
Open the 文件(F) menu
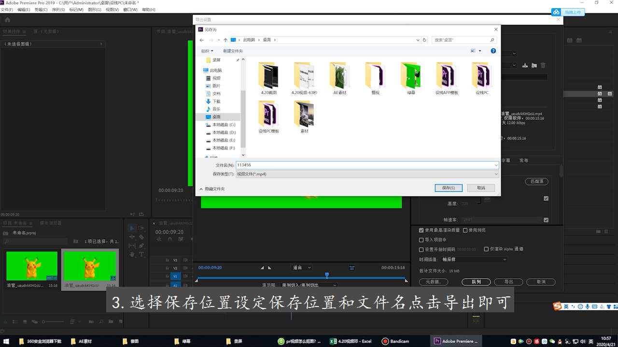click(x=7, y=10)
